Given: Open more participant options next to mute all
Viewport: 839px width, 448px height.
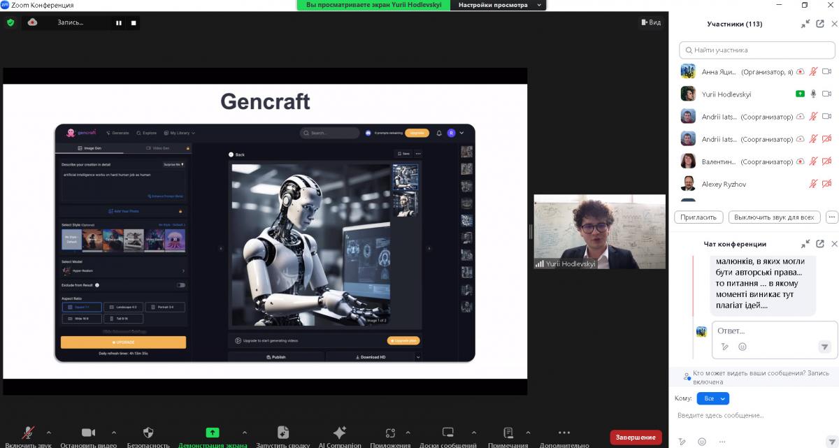Looking at the screenshot, I should 831,217.
